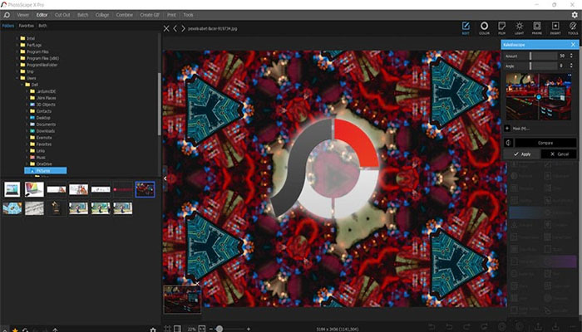Open browser settings gear at bottom left
Image resolution: width=582 pixels, height=332 pixels.
tap(152, 330)
